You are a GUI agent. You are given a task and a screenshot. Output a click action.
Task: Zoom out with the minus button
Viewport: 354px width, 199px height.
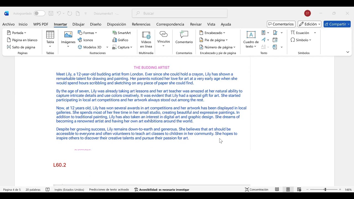[x=307, y=190]
